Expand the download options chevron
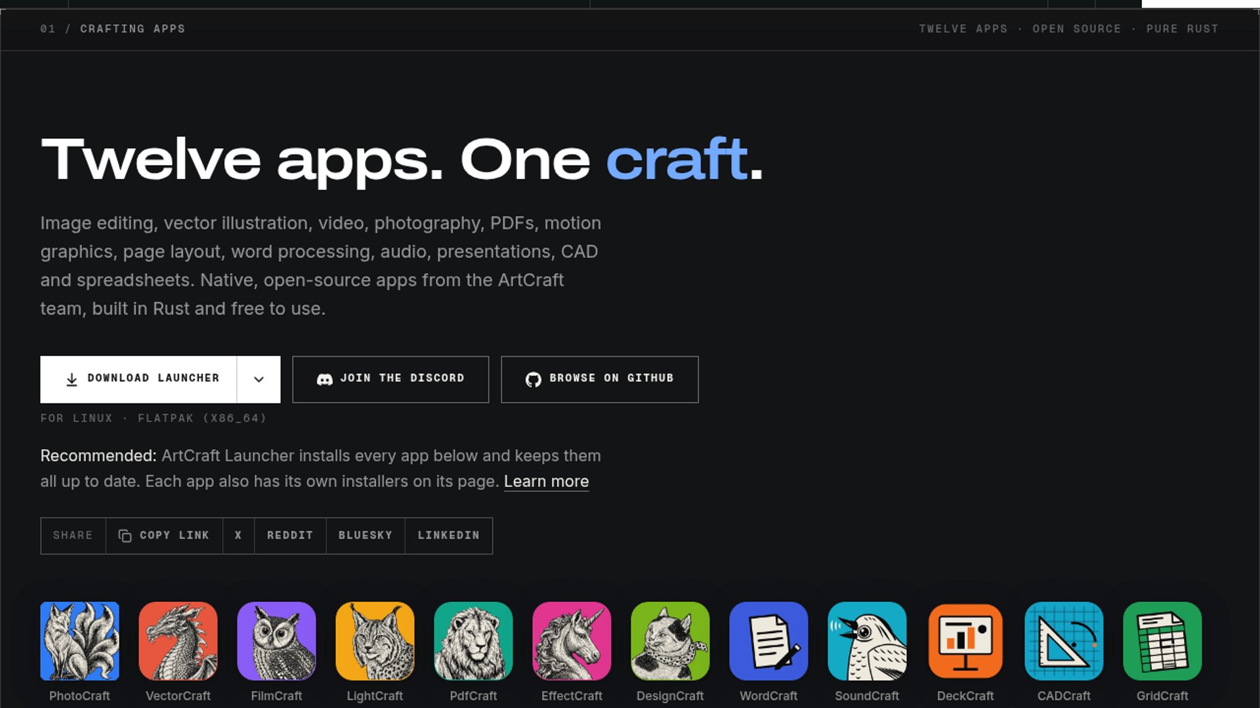The width and height of the screenshot is (1260, 708). pyautogui.click(x=259, y=379)
